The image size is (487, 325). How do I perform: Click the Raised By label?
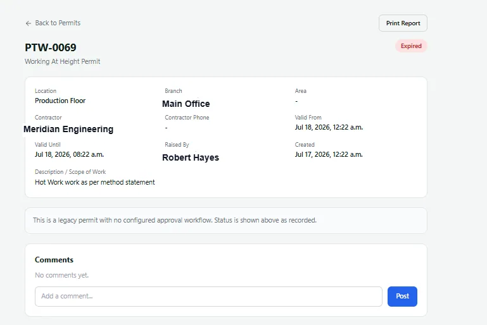click(x=177, y=145)
